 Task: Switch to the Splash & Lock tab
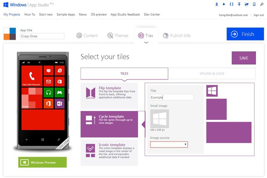tap(212, 74)
